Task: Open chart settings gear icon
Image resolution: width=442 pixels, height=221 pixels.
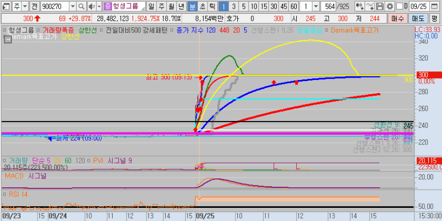Action: click(x=390, y=6)
